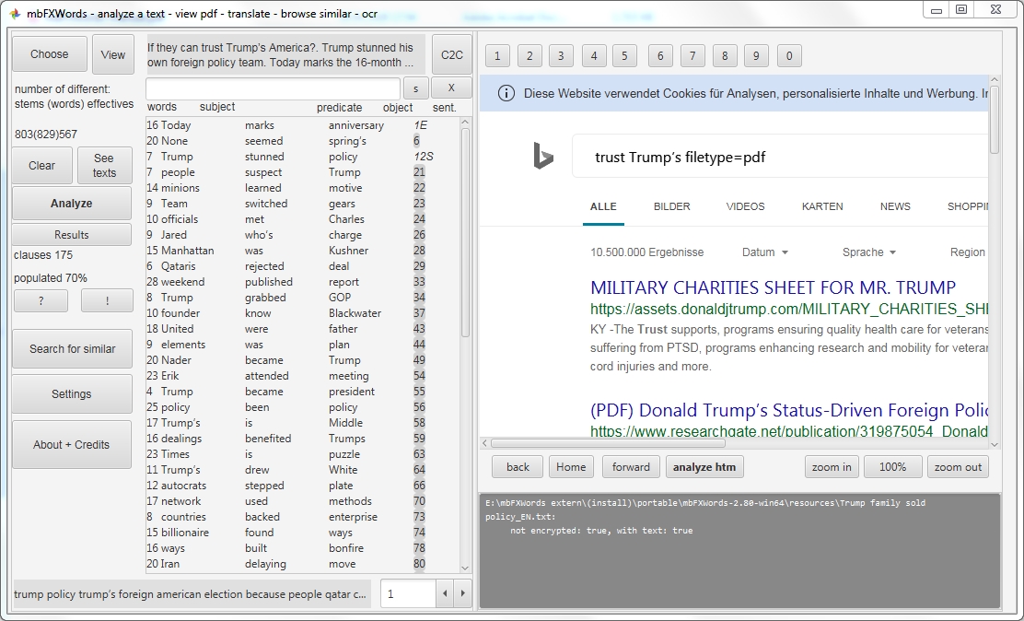Open the Sprache filter dropdown
1024x621 pixels.
point(868,252)
